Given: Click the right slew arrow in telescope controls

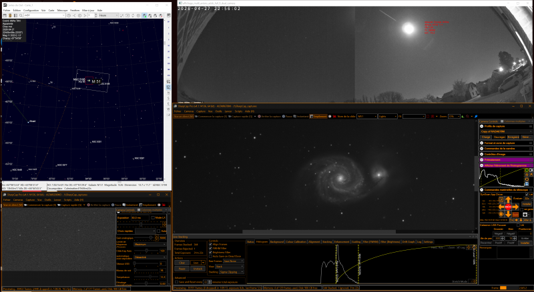Looking at the screenshot, I should pos(515,207).
